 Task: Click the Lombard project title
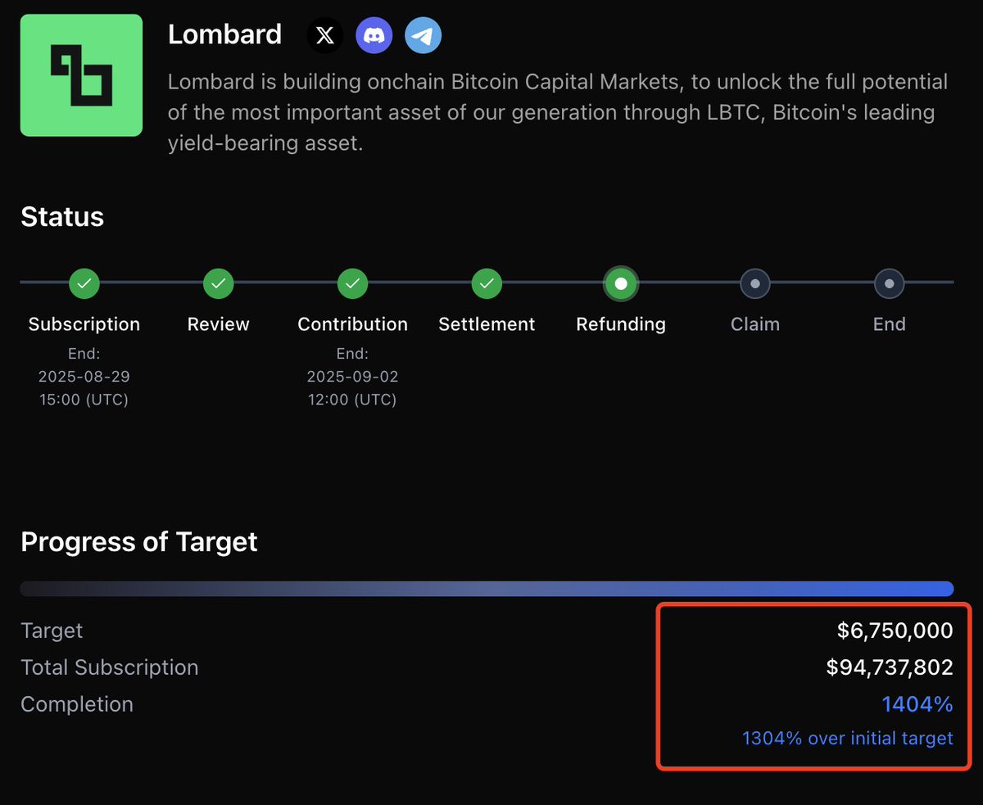tap(224, 34)
